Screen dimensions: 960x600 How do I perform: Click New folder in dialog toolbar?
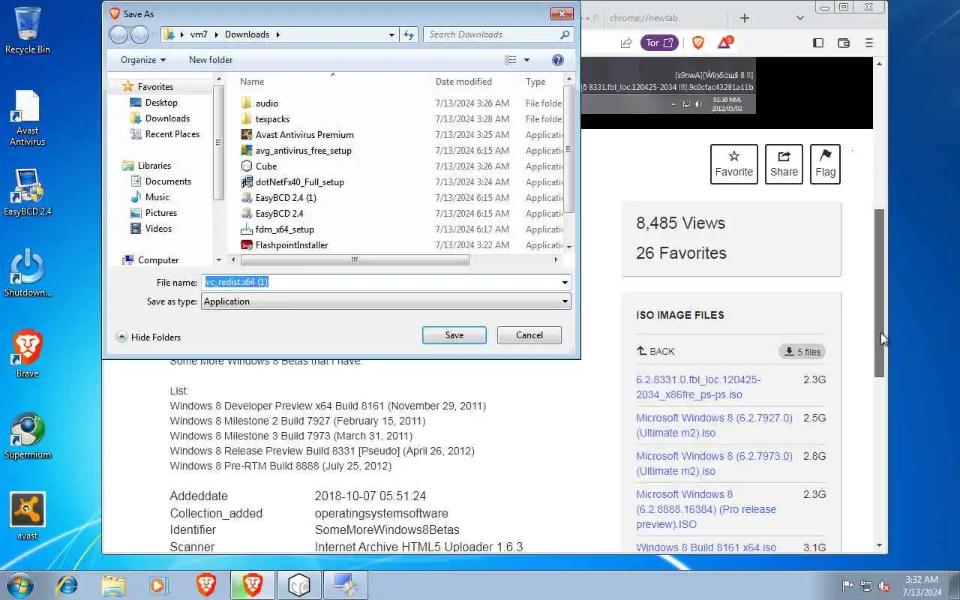(x=211, y=60)
